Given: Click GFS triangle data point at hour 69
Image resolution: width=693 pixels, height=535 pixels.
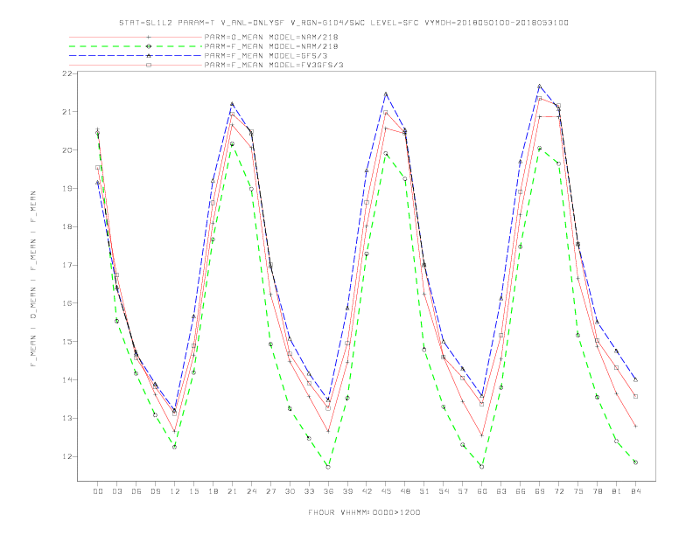Looking at the screenshot, I should pyautogui.click(x=540, y=86).
